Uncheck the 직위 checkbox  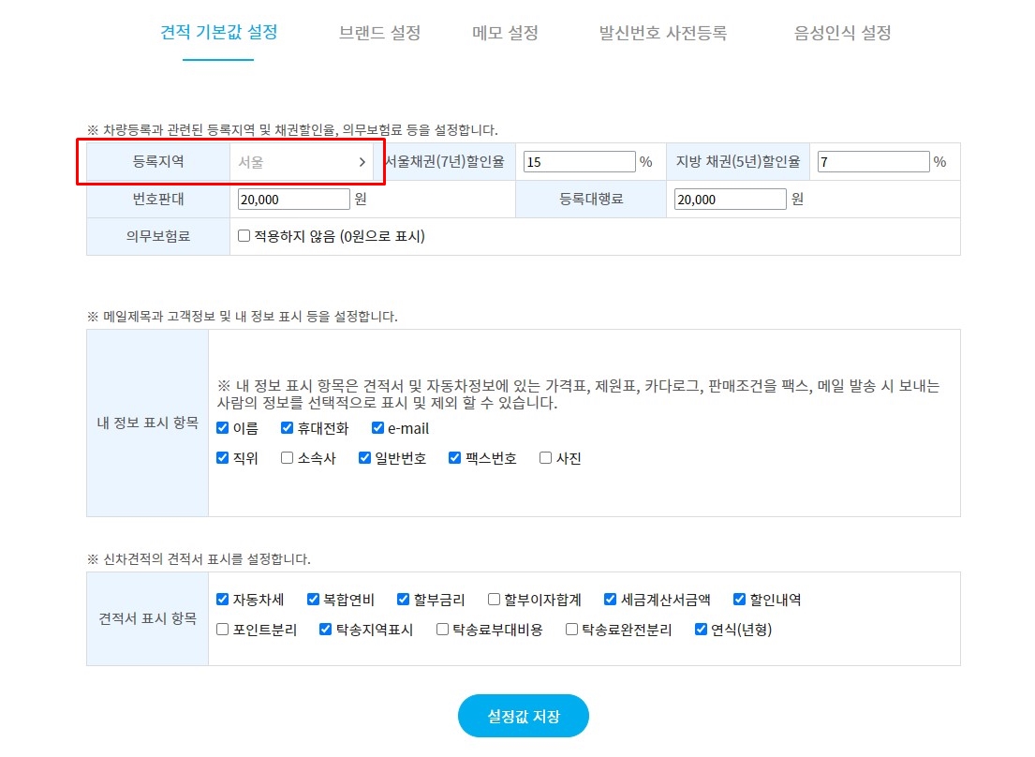222,457
